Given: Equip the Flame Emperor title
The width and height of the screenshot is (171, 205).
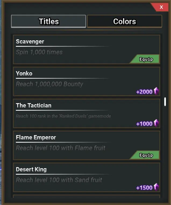Looking at the screenshot, I should click(146, 155).
